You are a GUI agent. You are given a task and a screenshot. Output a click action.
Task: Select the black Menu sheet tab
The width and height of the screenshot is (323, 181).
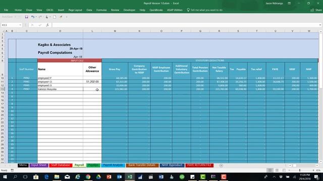(23, 165)
